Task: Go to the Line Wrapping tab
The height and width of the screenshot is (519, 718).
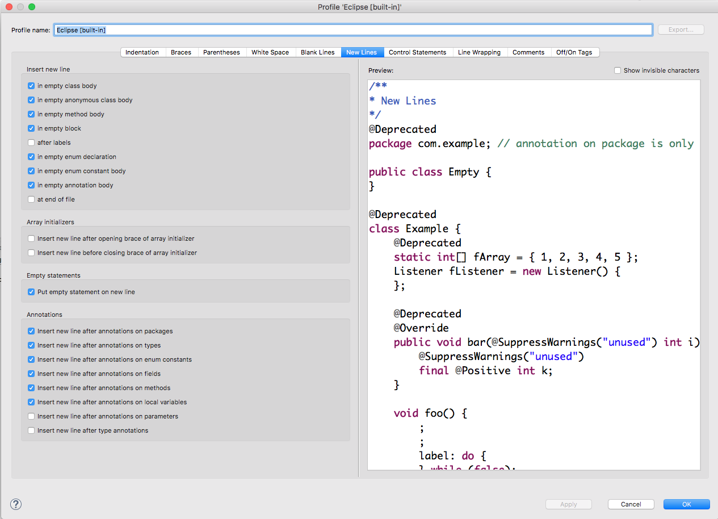Action: point(479,52)
